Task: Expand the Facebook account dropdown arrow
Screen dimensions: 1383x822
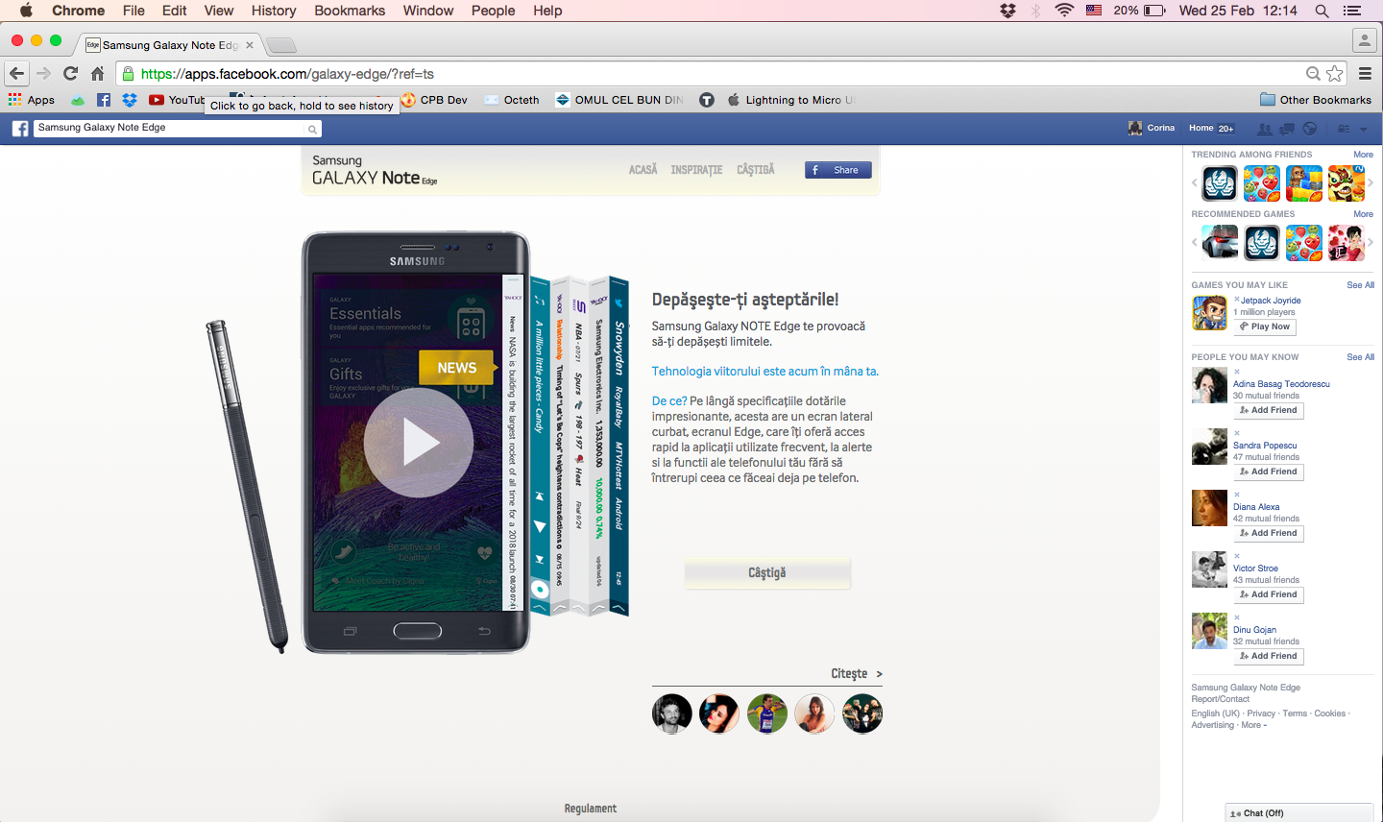Action: click(1364, 130)
